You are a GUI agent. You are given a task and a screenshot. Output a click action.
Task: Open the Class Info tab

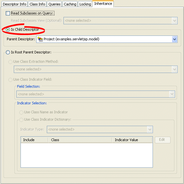pos(37,4)
